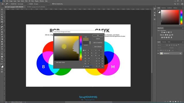Image resolution: width=184 pixels, height=103 pixels.
Task: Select the Pen tool
Action: (2, 47)
